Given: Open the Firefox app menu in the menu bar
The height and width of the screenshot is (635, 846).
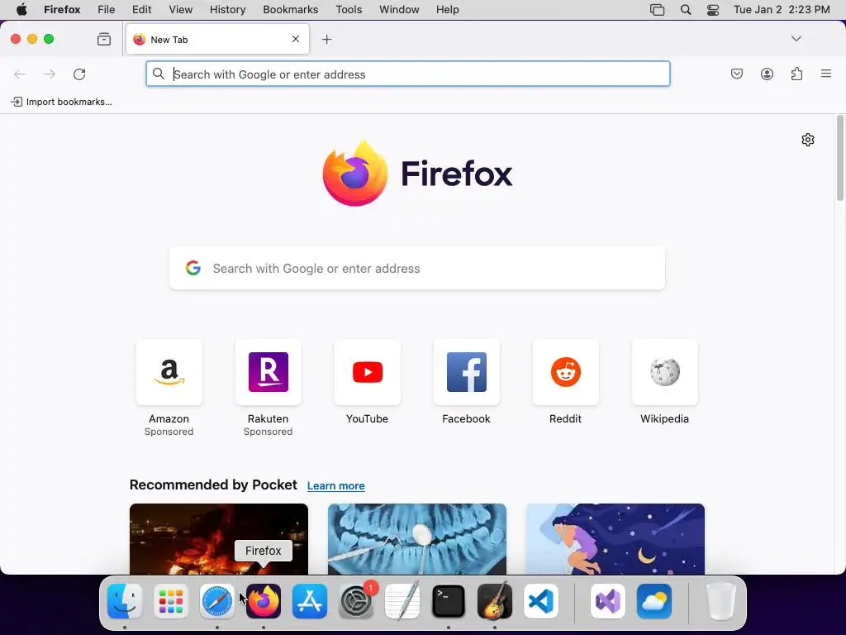Looking at the screenshot, I should tap(62, 10).
